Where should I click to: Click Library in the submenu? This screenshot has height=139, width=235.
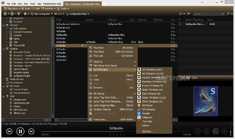point(154,125)
